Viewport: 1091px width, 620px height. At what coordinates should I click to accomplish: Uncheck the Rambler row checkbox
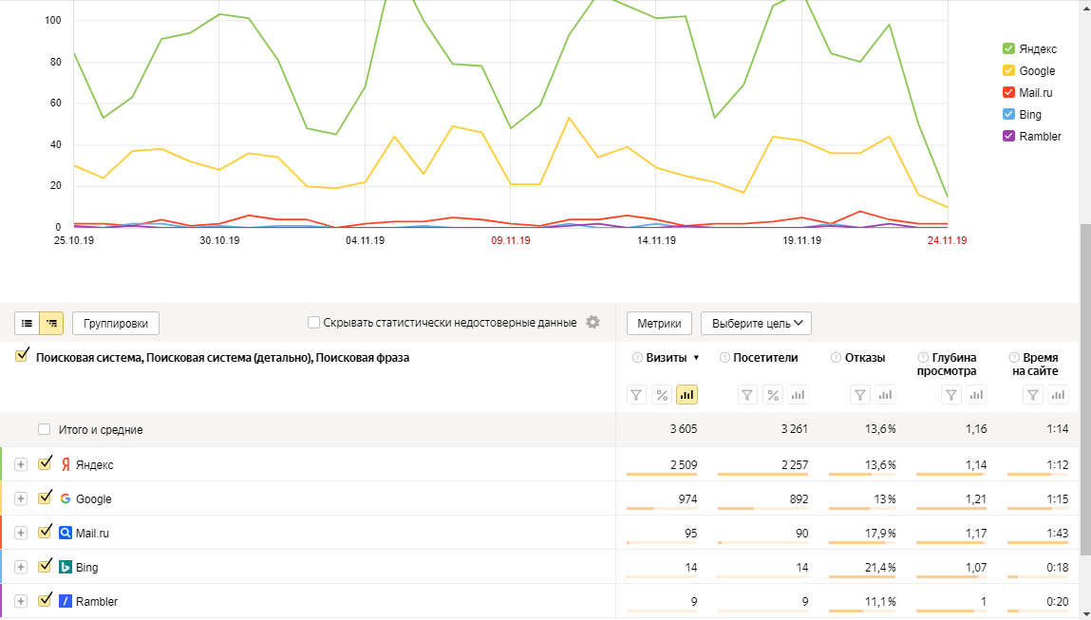click(45, 600)
